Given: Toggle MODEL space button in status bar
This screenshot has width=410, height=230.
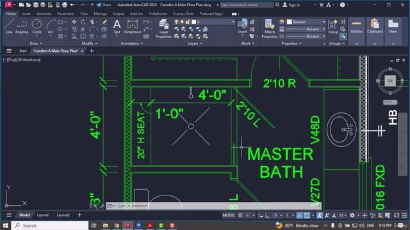Looking at the screenshot, I should pyautogui.click(x=229, y=215).
